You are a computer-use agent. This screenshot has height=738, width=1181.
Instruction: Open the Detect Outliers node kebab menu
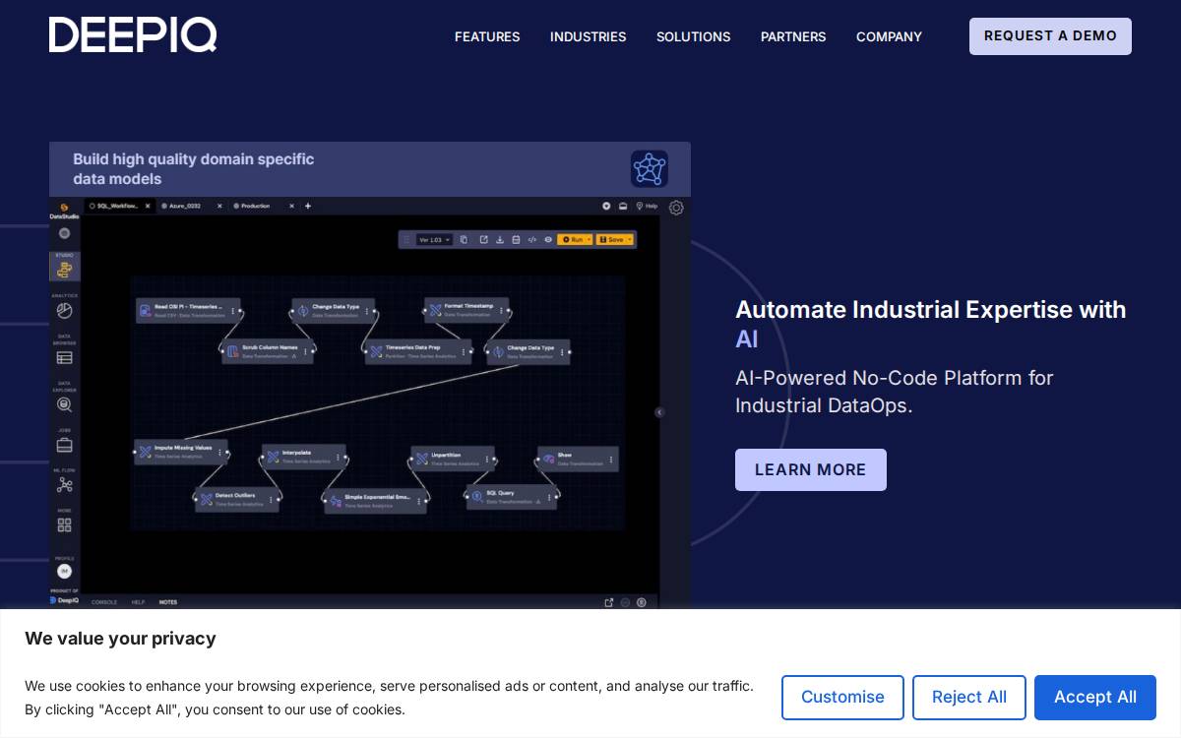[271, 499]
